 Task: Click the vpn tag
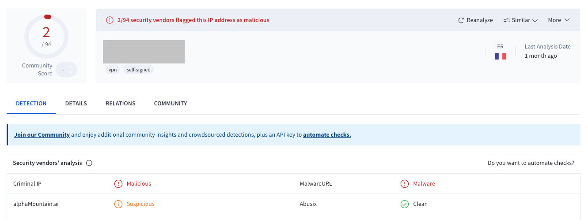pos(113,70)
